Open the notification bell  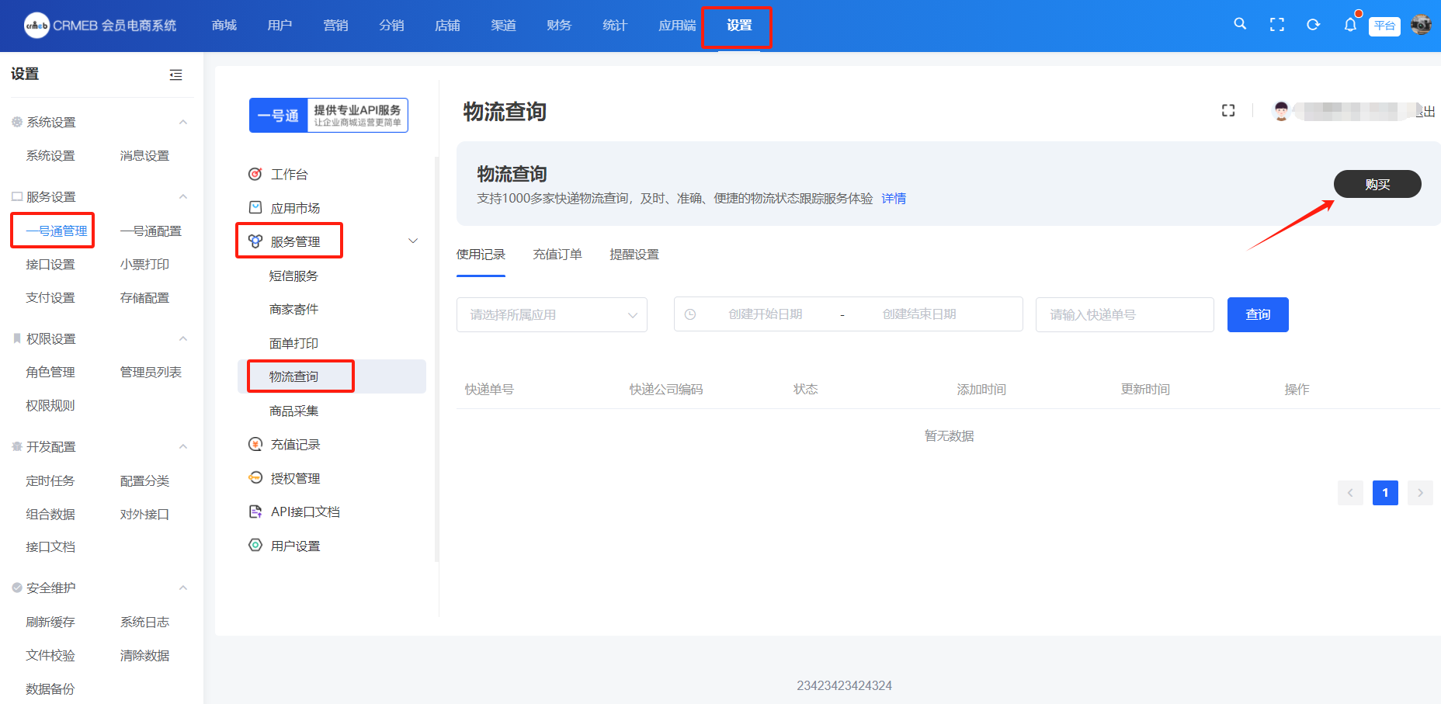1350,25
